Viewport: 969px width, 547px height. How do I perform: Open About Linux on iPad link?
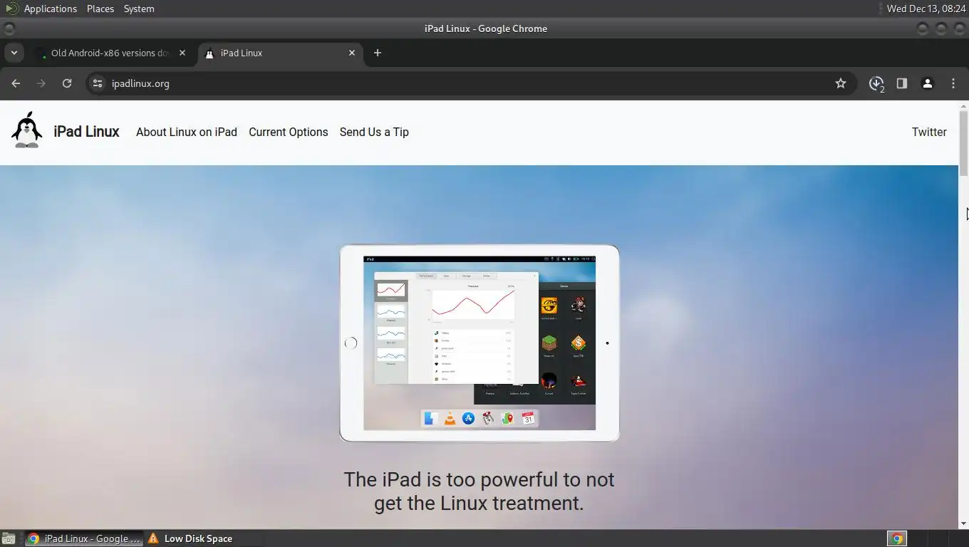(x=187, y=132)
